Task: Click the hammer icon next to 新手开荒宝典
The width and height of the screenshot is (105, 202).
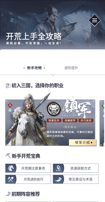Action: pos(8,156)
